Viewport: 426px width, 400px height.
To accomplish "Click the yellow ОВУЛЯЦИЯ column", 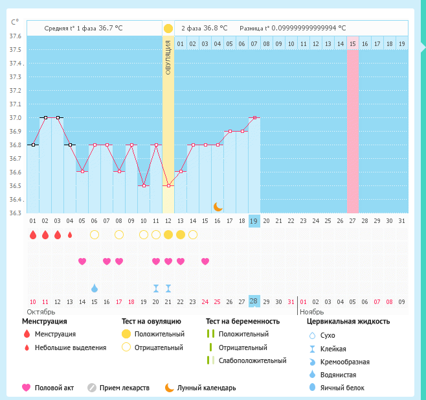I will pos(168,130).
